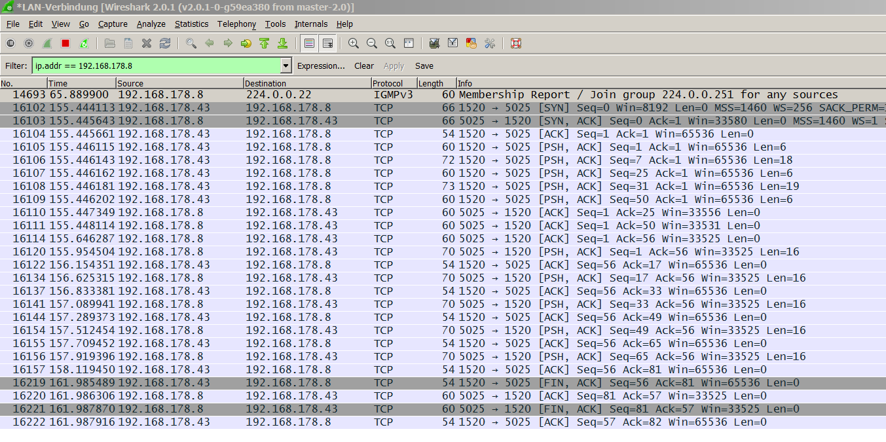Toggle packet list colorization
This screenshot has width=886, height=442.
pyautogui.click(x=309, y=43)
